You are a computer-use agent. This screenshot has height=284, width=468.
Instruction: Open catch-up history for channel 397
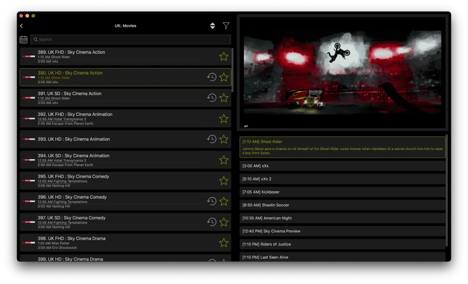click(211, 222)
